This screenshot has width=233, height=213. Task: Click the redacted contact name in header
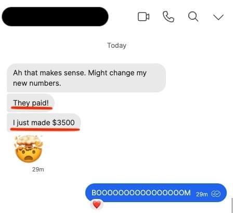[x=55, y=17]
